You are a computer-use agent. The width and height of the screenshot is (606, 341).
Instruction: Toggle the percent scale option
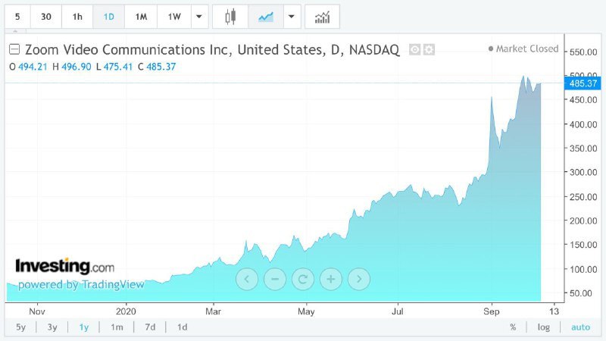(513, 327)
